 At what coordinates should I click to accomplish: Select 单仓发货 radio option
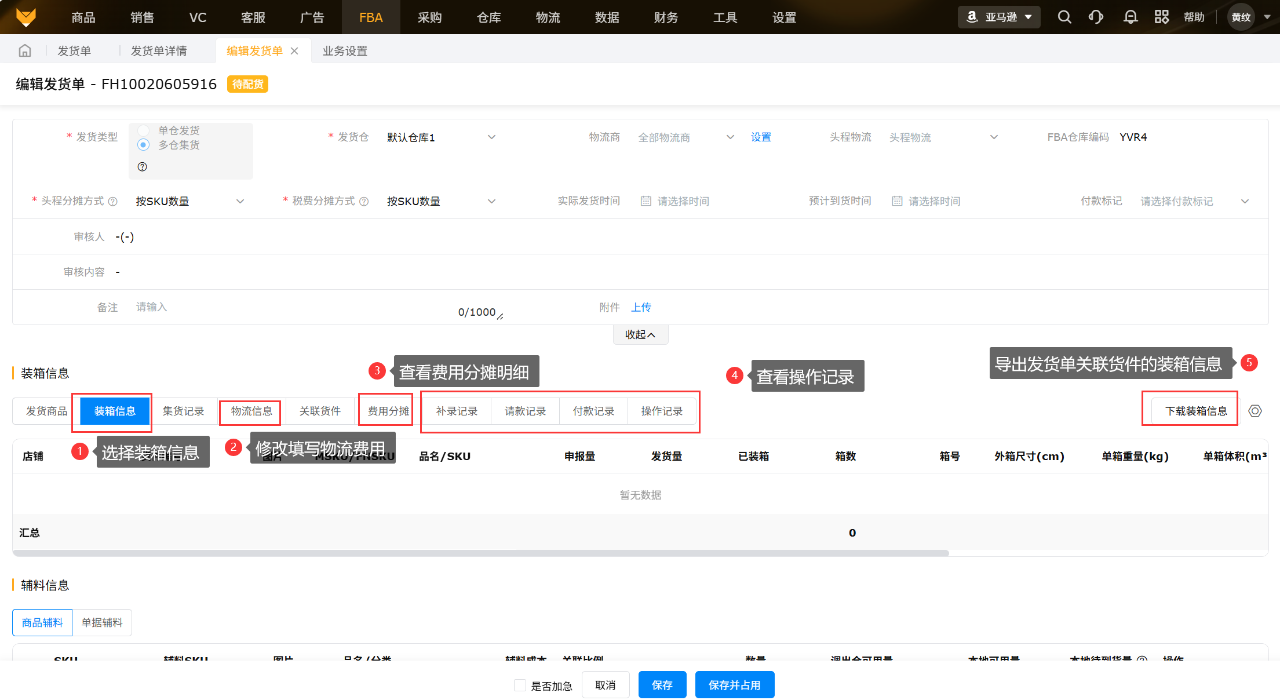point(144,130)
